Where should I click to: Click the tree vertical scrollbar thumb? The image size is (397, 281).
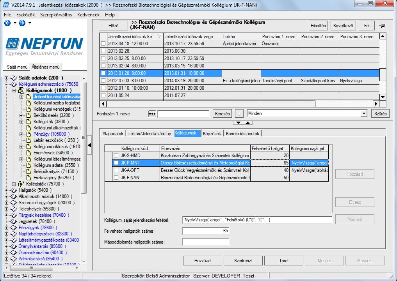(84, 138)
